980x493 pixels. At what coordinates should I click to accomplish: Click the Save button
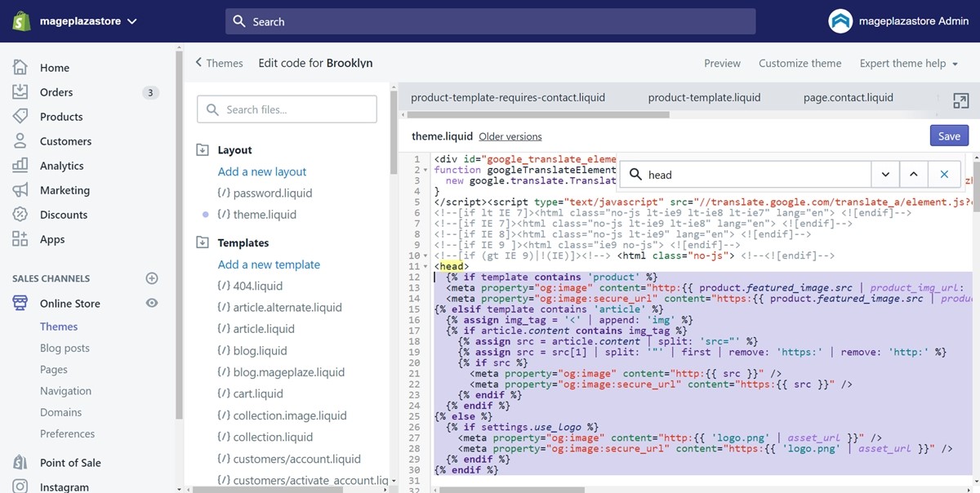(949, 136)
